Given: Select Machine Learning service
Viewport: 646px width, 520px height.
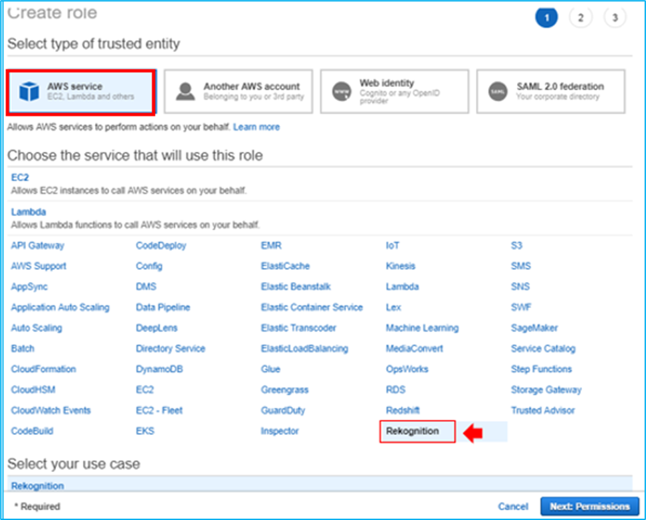Looking at the screenshot, I should pos(422,328).
